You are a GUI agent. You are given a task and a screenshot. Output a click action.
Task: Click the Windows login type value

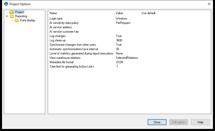coord(121,18)
